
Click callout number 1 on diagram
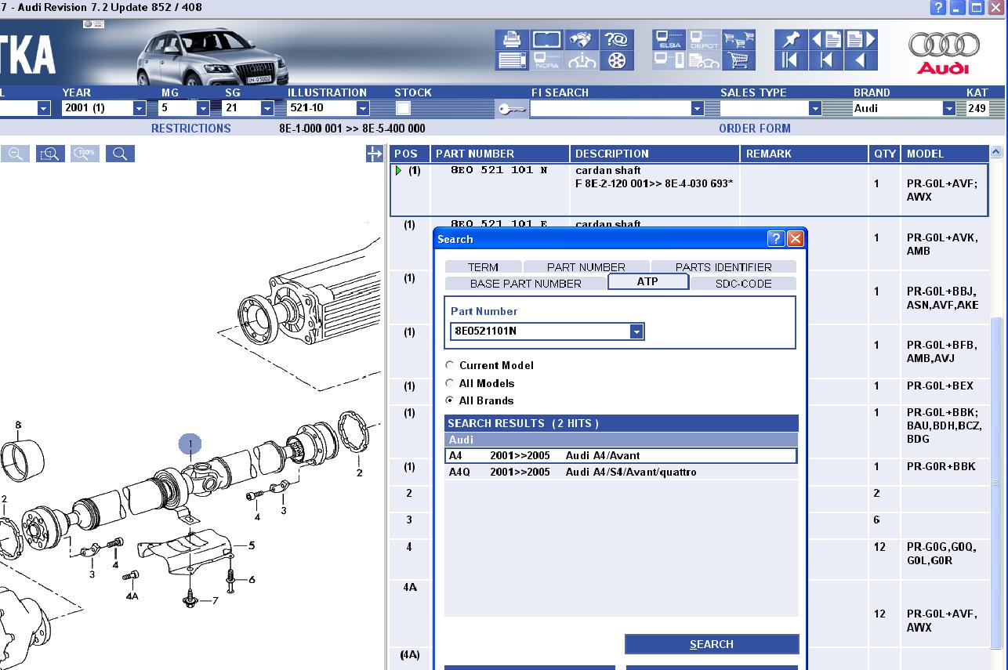pyautogui.click(x=190, y=444)
